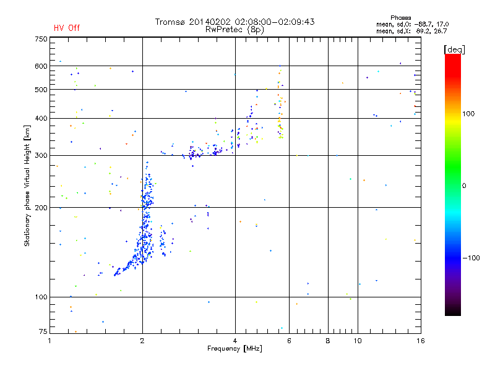Screen dimensions: 495x371
Task: Click 'mean, sd,O: -88.7, 17.0' line
Action: [412, 24]
